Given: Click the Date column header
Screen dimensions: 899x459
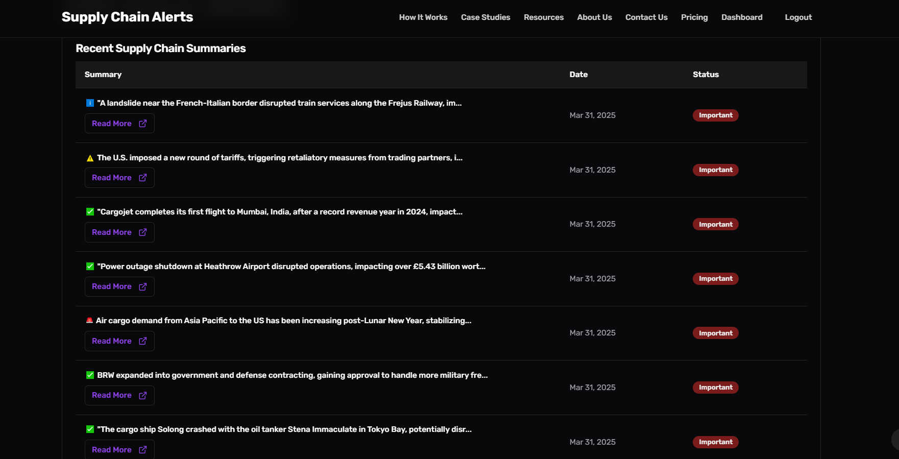Looking at the screenshot, I should click(578, 75).
